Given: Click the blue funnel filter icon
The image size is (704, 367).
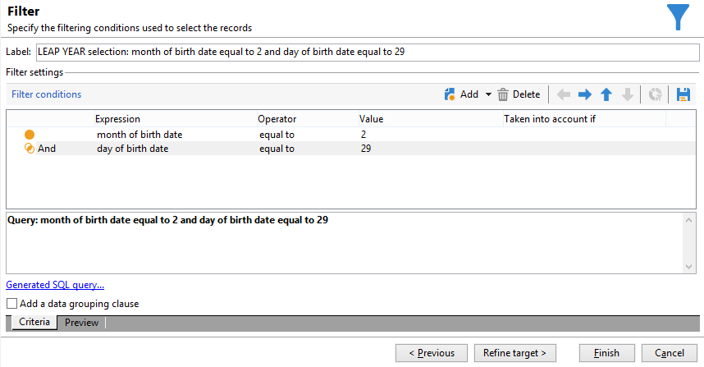Looking at the screenshot, I should [679, 17].
